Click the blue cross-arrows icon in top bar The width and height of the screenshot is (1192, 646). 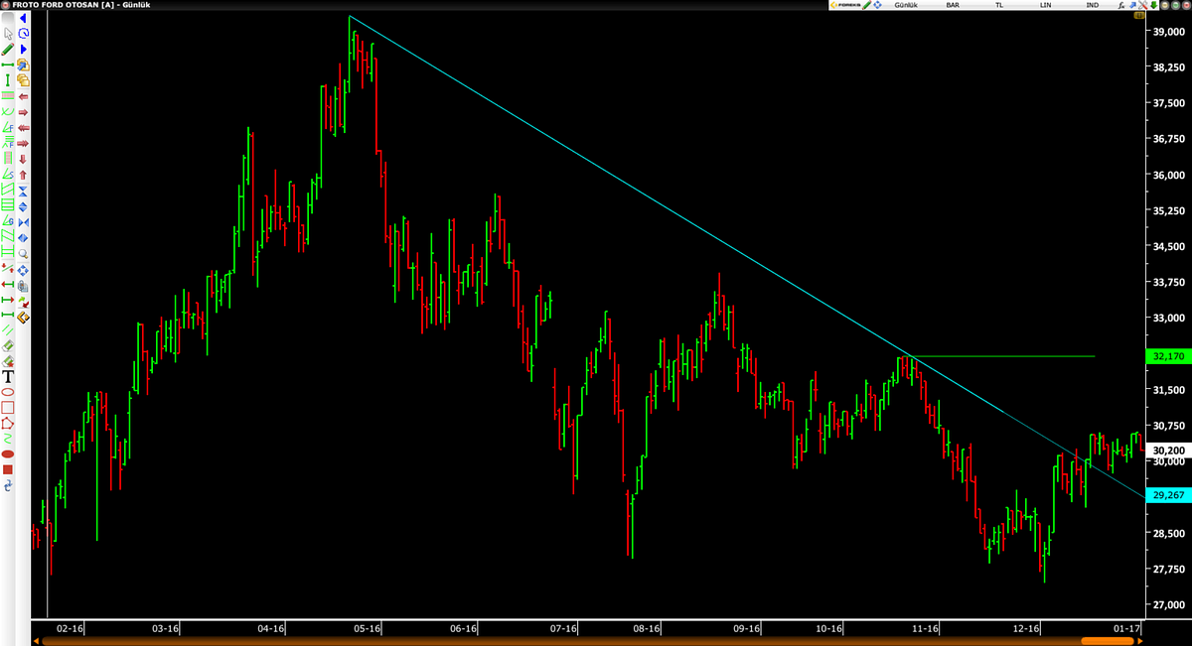[877, 5]
